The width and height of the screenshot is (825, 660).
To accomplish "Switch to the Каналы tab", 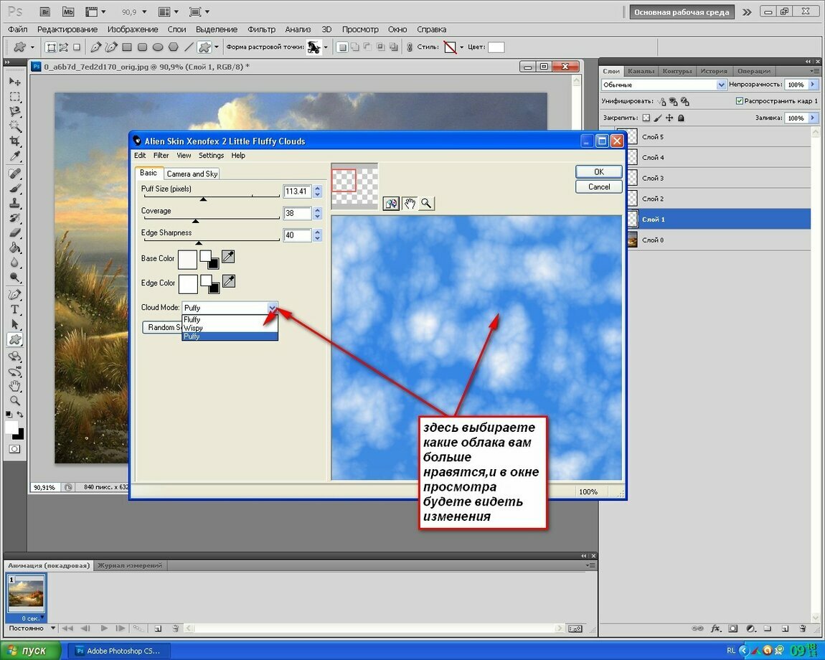I will coord(641,71).
